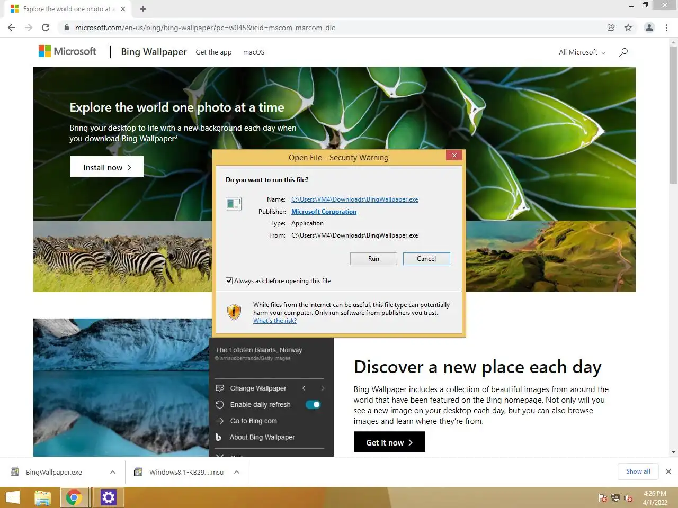
Task: Open a new tab with the plus button
Action: point(143,9)
